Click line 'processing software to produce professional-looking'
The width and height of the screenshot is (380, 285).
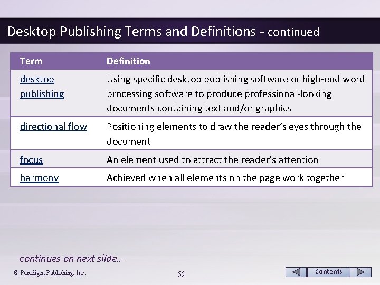click(x=219, y=94)
